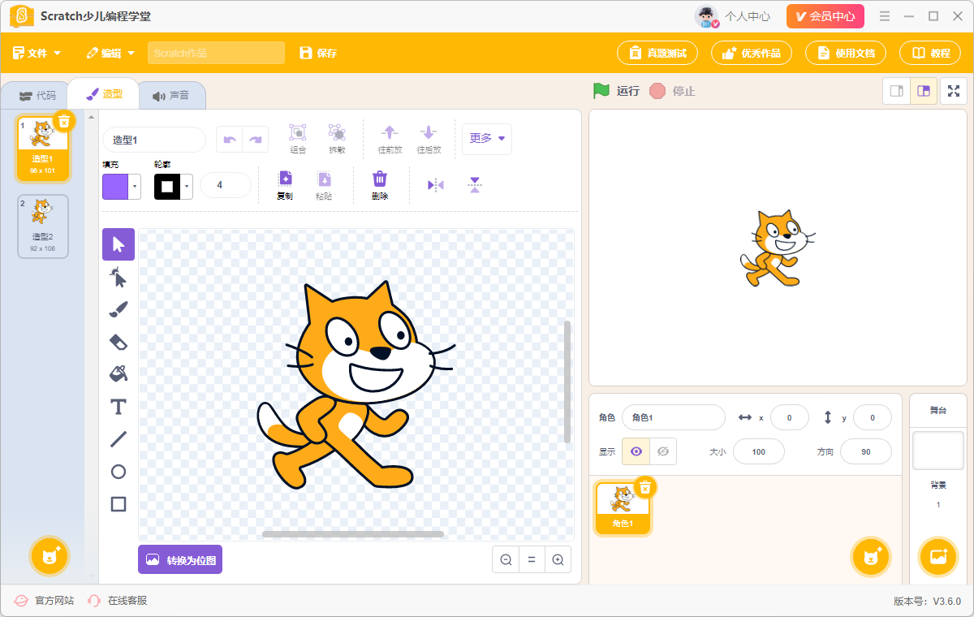This screenshot has height=617, width=974.
Task: Select the brush tool
Action: [119, 309]
